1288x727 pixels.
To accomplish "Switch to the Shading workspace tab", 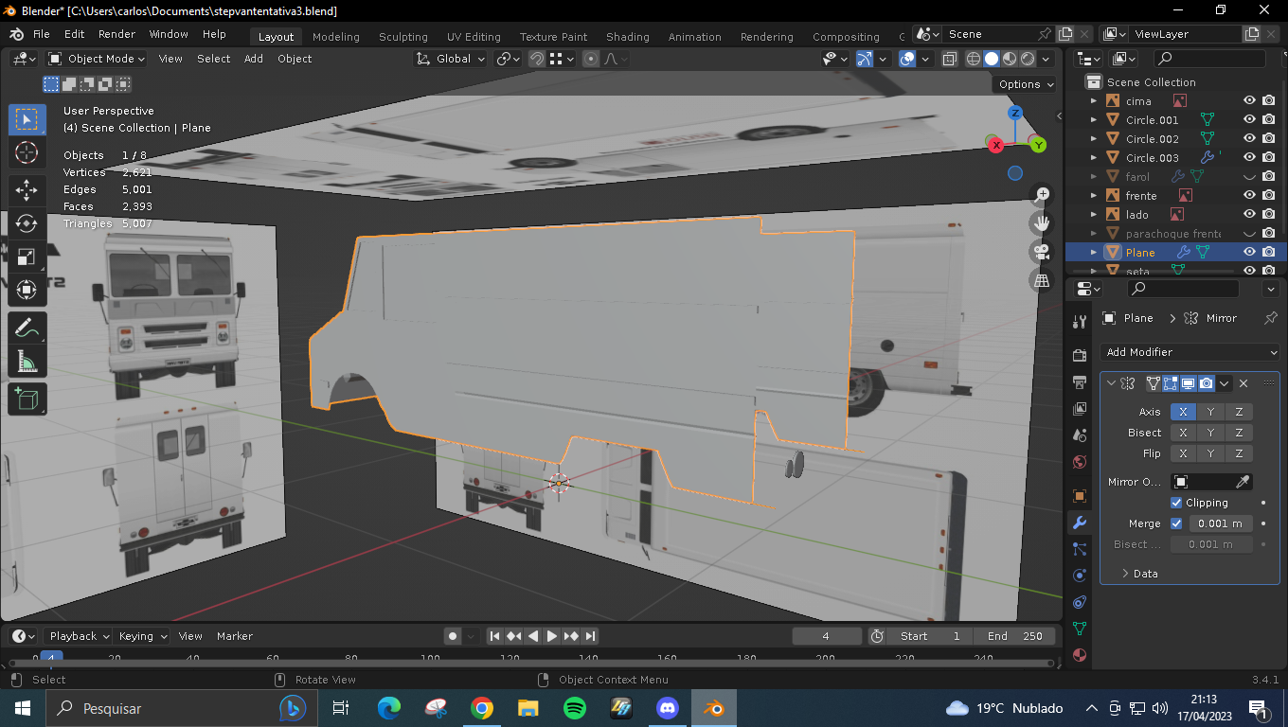I will 628,37.
